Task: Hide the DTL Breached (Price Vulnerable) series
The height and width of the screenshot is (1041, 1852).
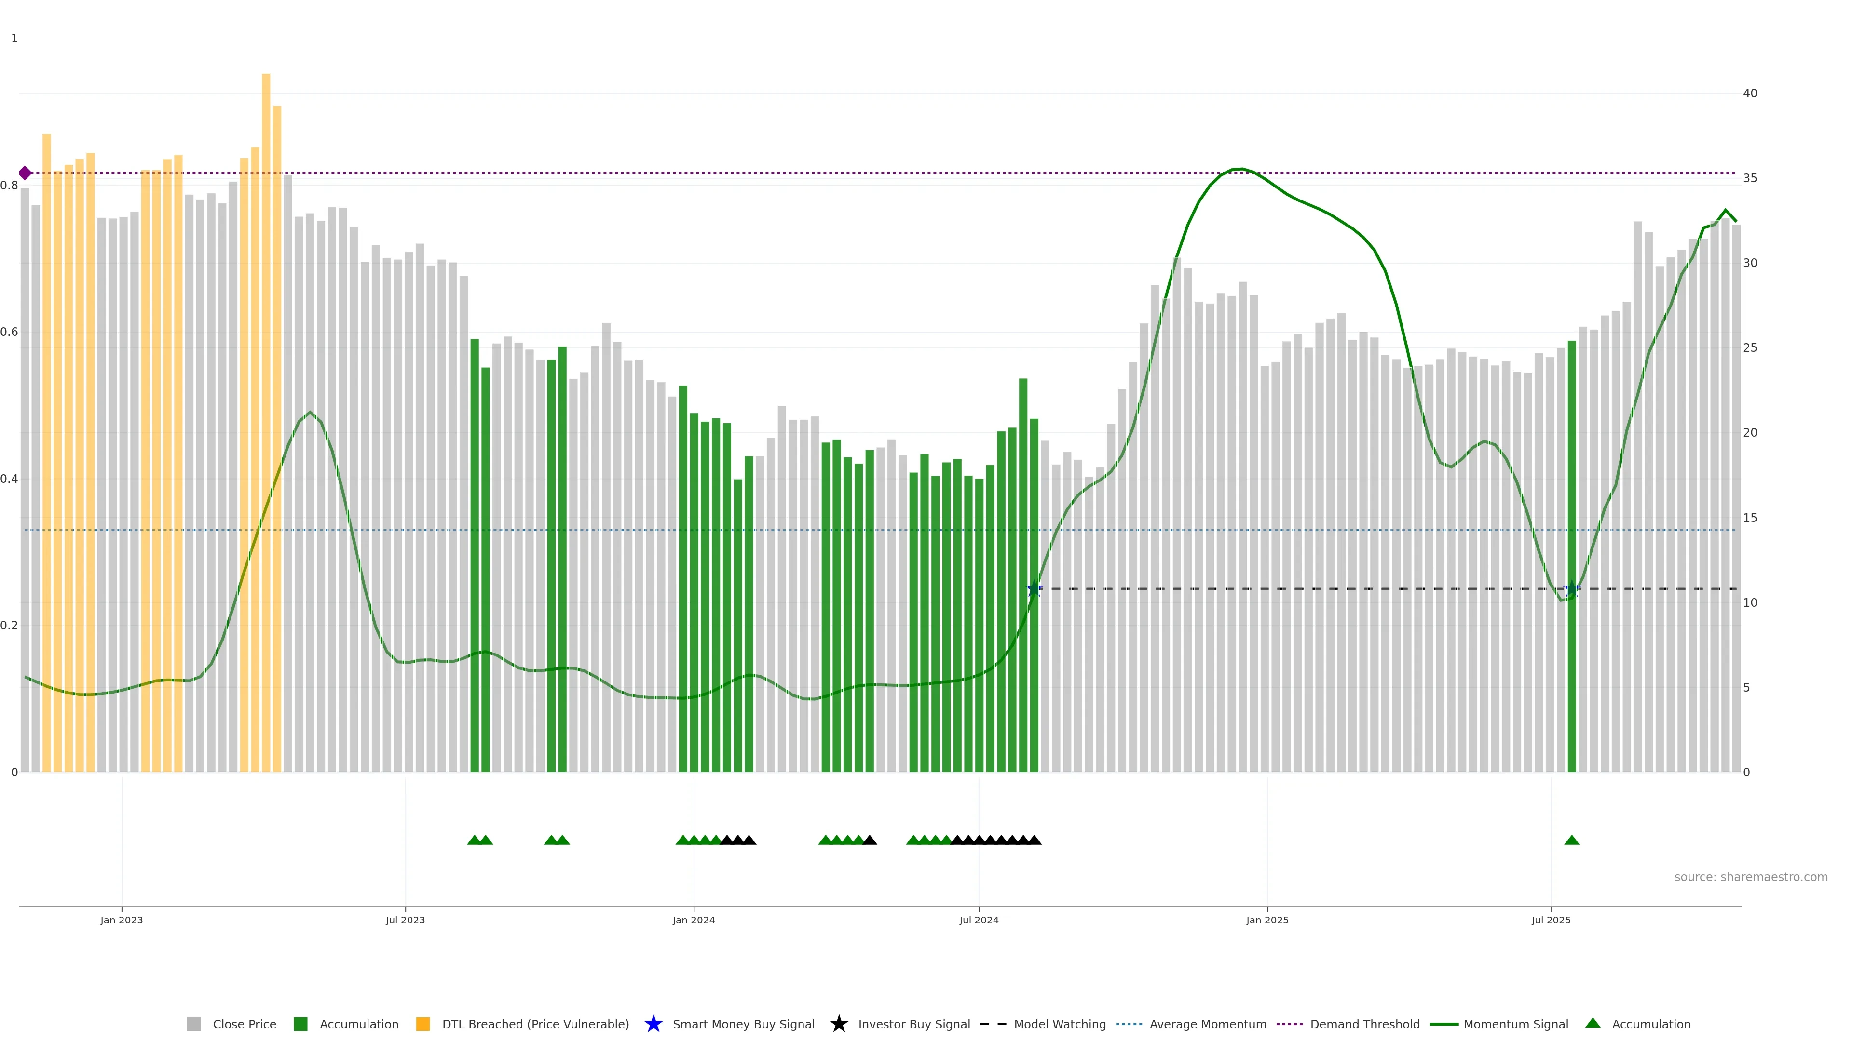Action: click(x=535, y=1024)
